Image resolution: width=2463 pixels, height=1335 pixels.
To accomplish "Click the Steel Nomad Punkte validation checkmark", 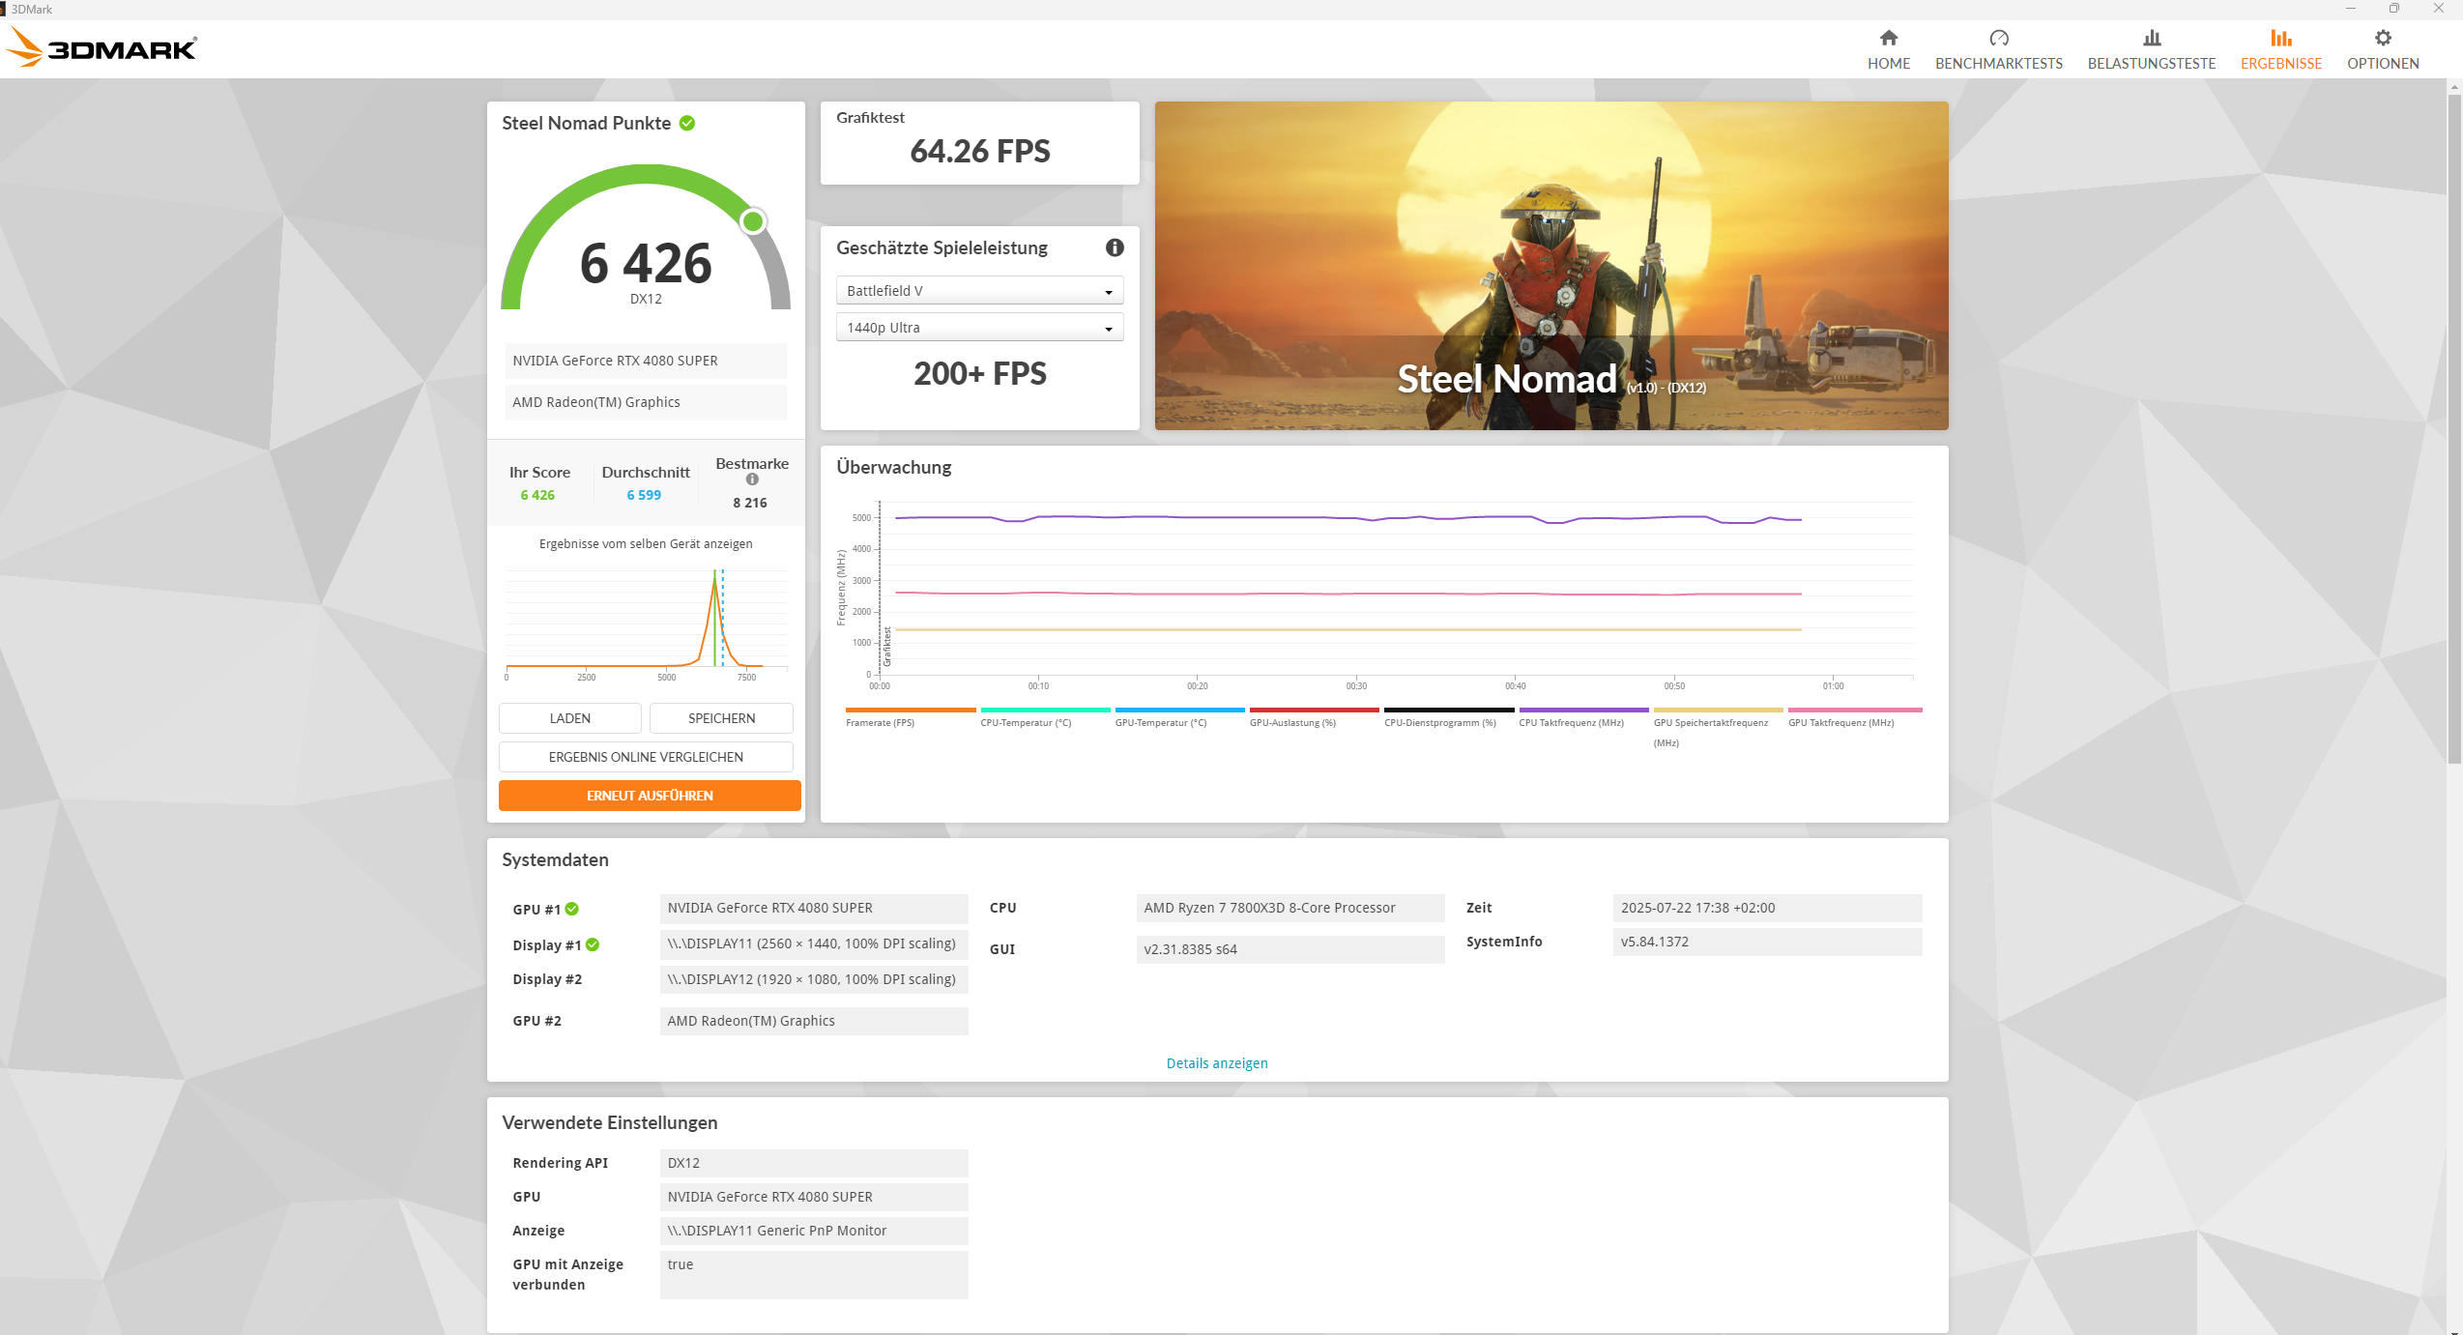I will pos(687,123).
